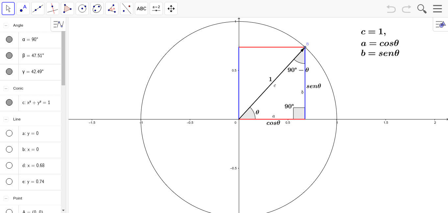
Task: Open the hamburger main menu
Action: tap(437, 9)
